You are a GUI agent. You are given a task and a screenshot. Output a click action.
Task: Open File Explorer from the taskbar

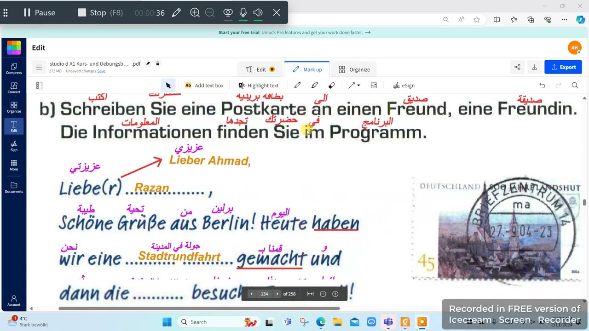coord(337,322)
